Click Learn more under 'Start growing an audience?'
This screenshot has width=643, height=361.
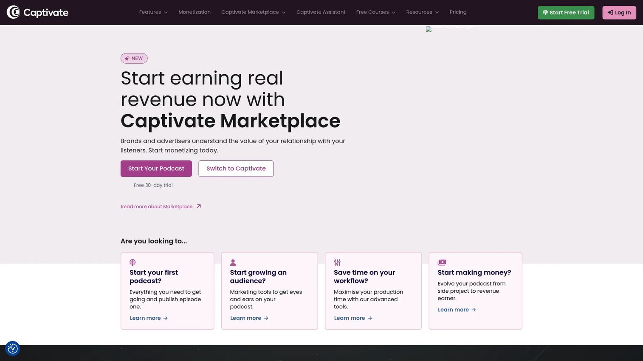(249, 318)
